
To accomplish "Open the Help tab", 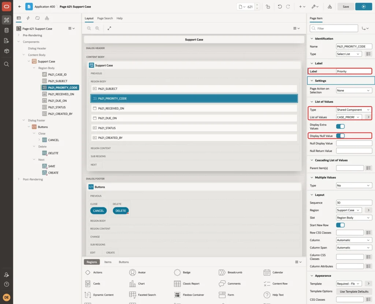I will pyautogui.click(x=120, y=18).
